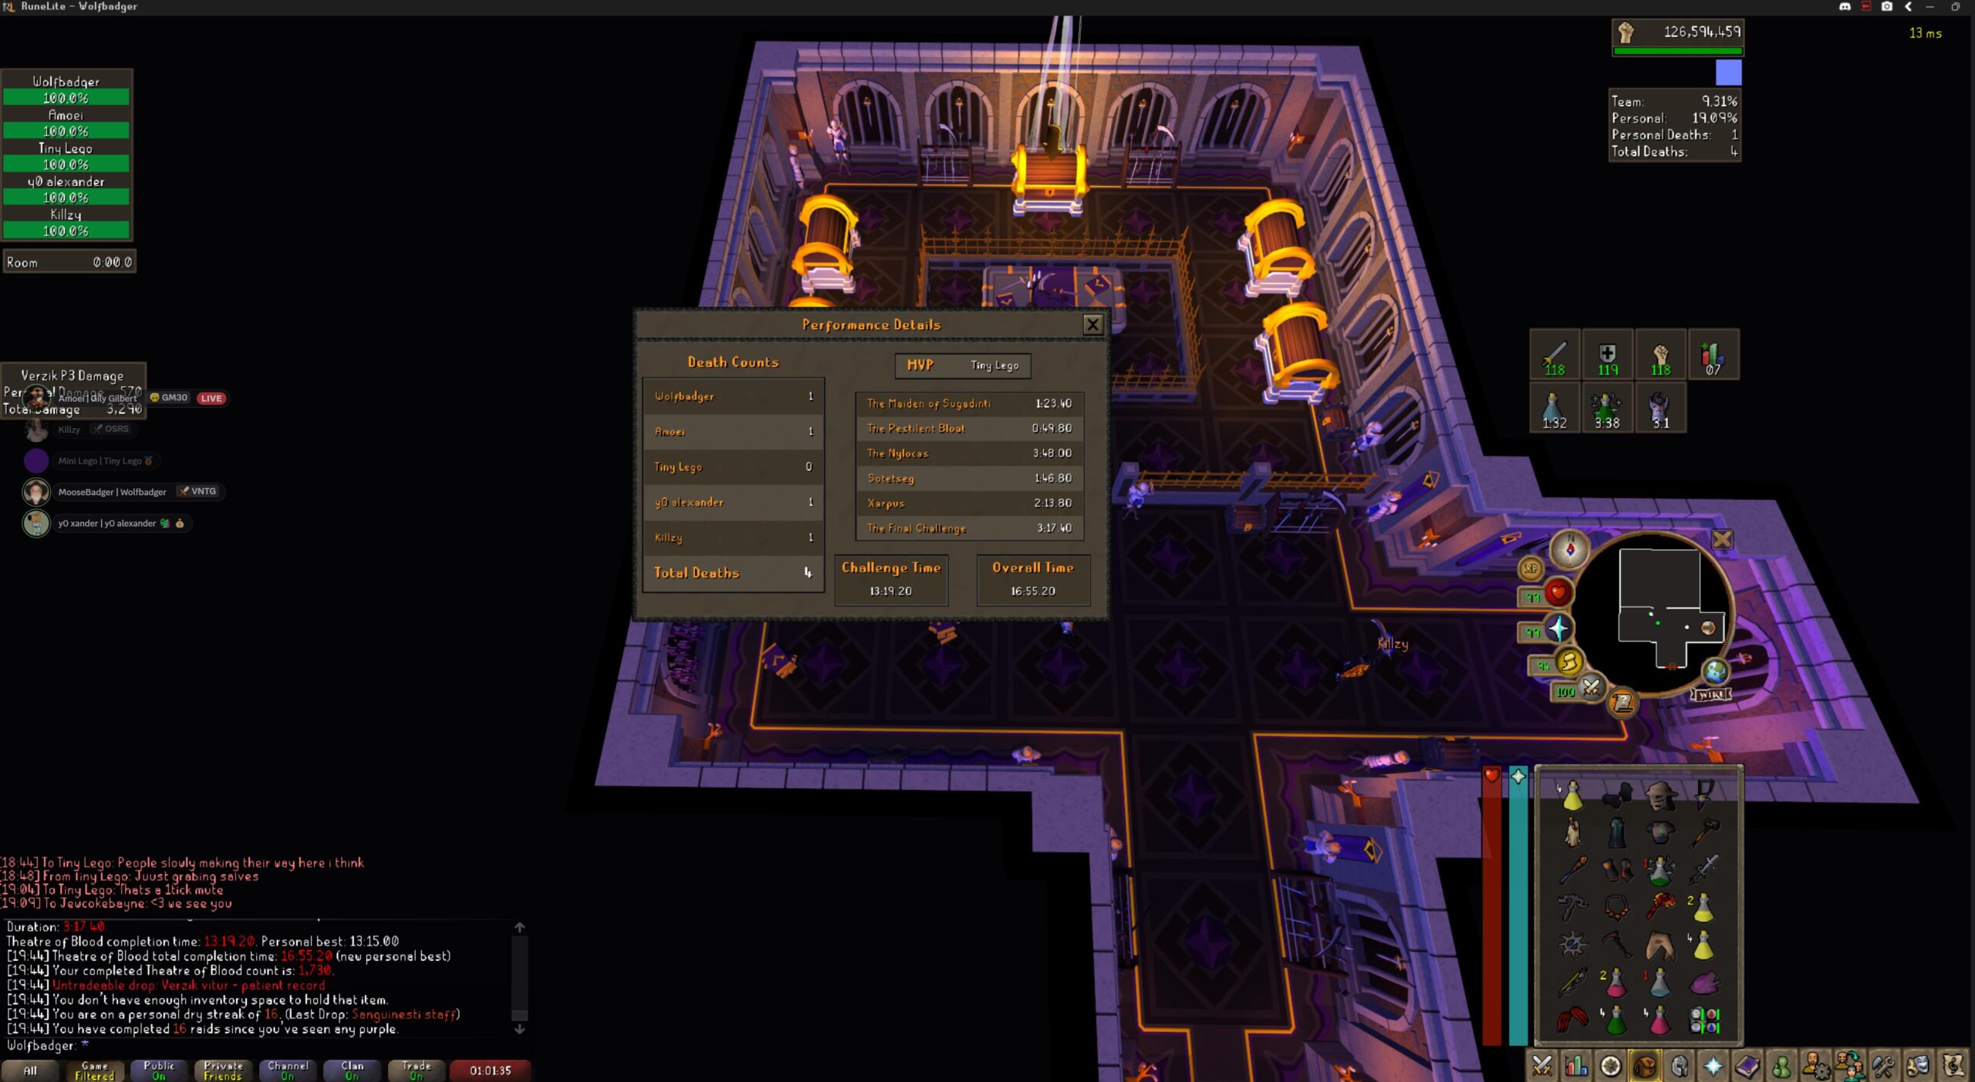The width and height of the screenshot is (1975, 1082).
Task: Open the world map globe
Action: [1715, 672]
